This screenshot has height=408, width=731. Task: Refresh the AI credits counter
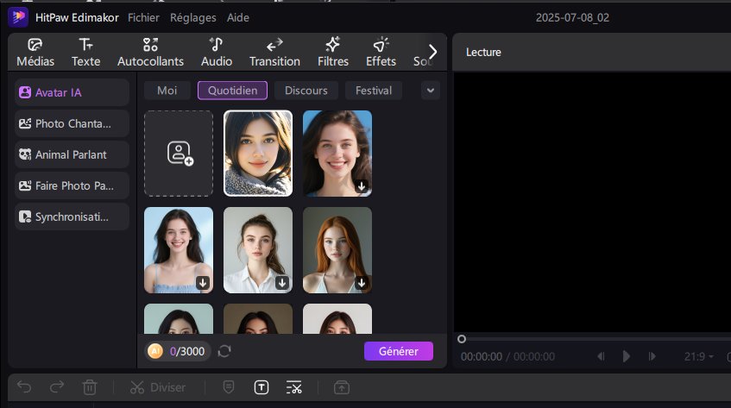click(x=224, y=351)
